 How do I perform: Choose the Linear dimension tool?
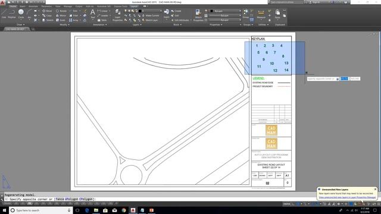(x=102, y=11)
